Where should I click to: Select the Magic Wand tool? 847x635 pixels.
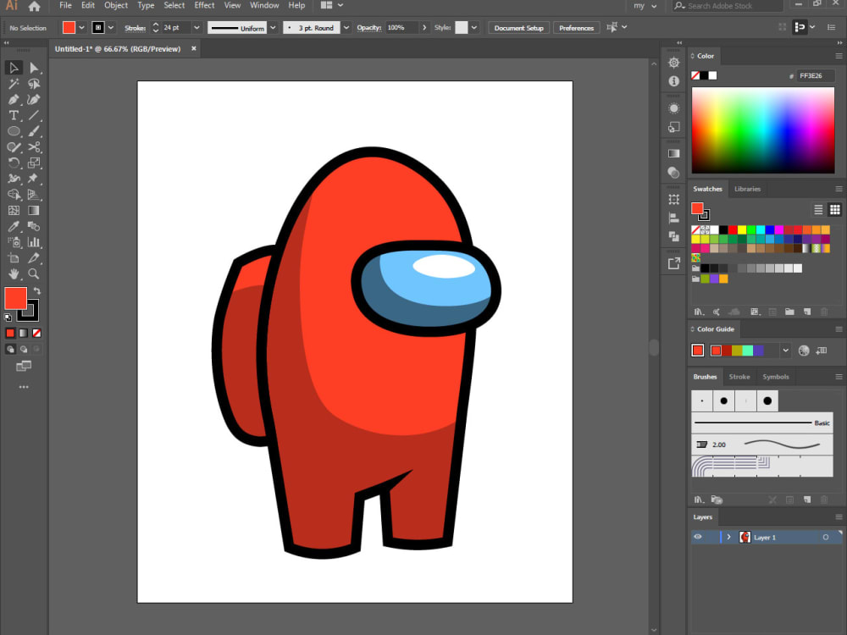pos(14,83)
